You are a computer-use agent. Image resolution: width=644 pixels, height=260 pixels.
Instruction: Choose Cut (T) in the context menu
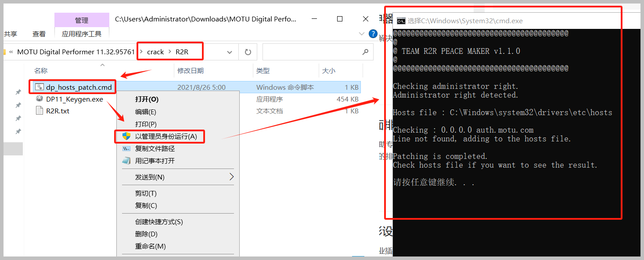146,193
